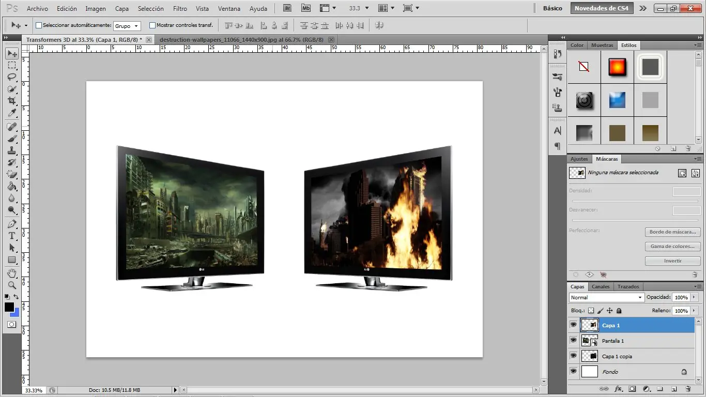
Task: Toggle lock all icon
Action: click(x=619, y=311)
